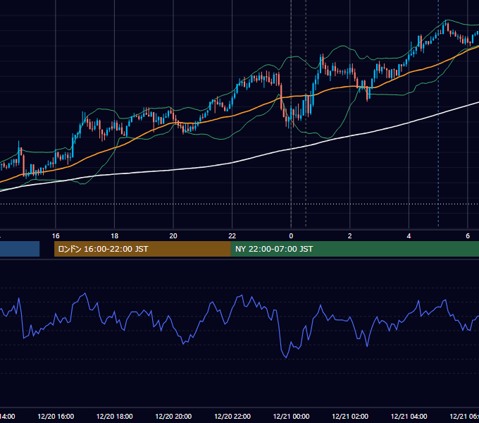Click the "12/21 00:00" date label
The width and height of the screenshot is (479, 423).
tap(291, 416)
